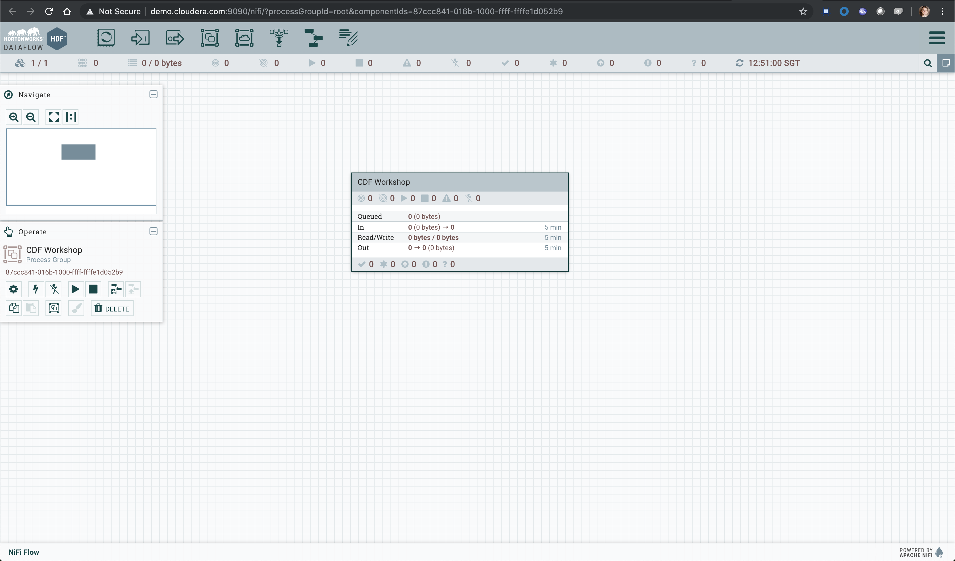Click the DELETE button in Operate panel
The image size is (955, 561).
coord(112,309)
